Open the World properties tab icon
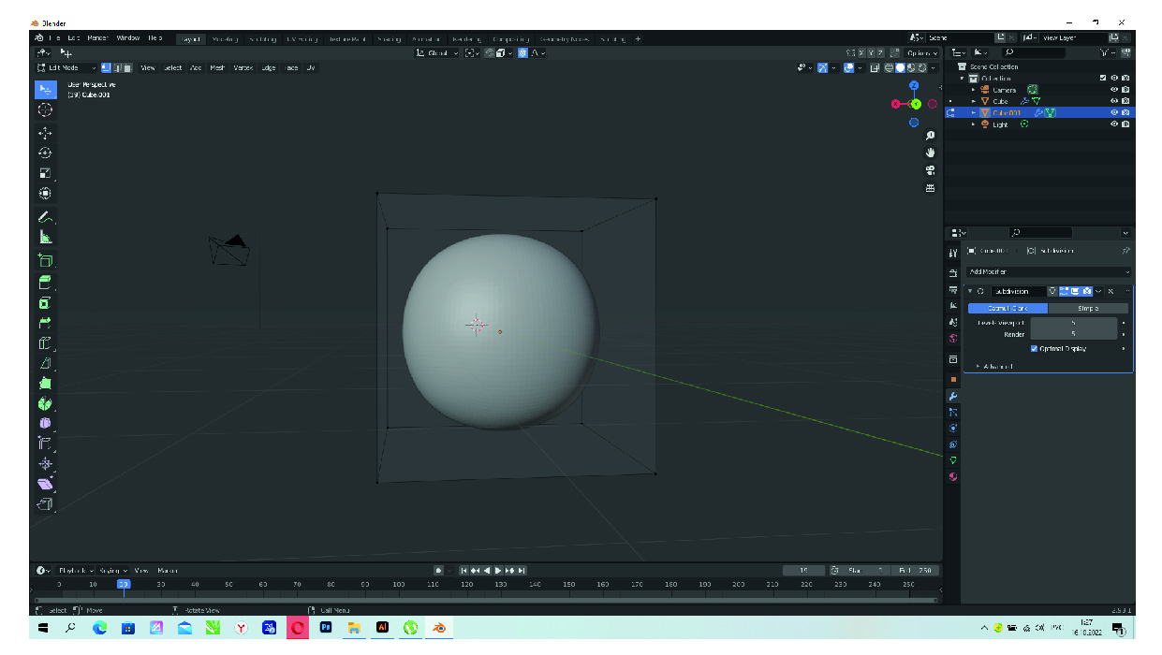Screen dimensions: 1162x655 (x=953, y=339)
